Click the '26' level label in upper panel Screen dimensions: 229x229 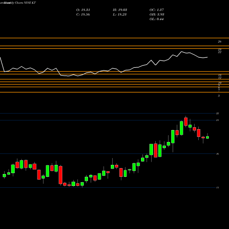[219, 42]
